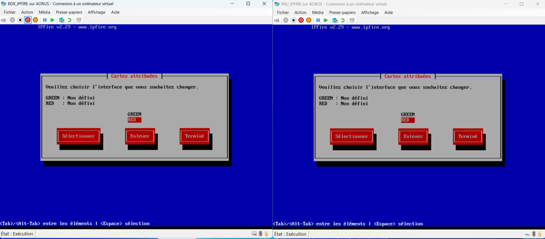
Task: Click orange Save icon in PAU_IPFIRE toolbar
Action: click(x=309, y=20)
